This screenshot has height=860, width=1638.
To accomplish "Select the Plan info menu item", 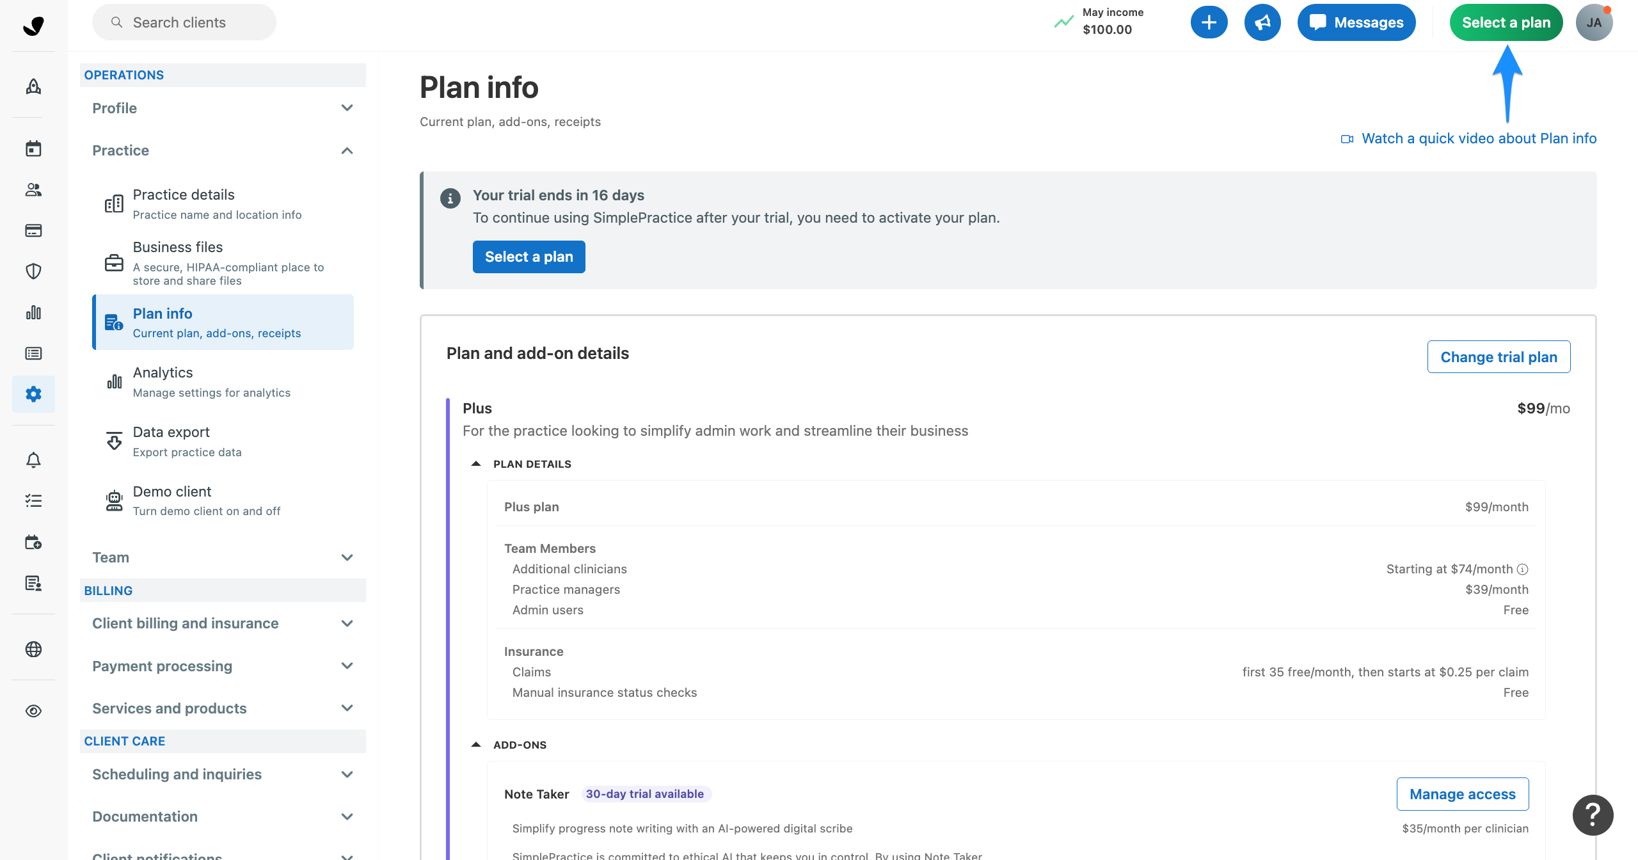I will pos(223,322).
